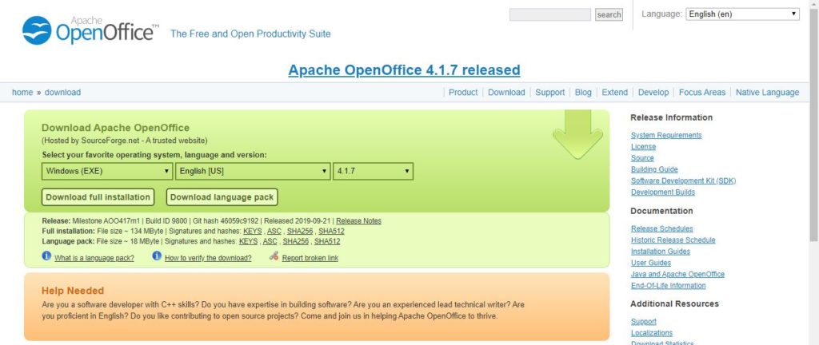This screenshot has width=819, height=345.
Task: Click the big green download arrow
Action: (577, 134)
